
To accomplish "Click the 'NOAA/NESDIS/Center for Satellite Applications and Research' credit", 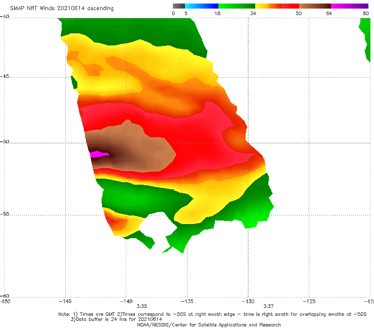I will pos(209,324).
